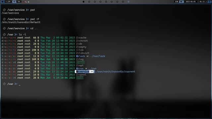Click the folder icon beside opt
This screenshot has width=212, height=119.
coord(77,65)
